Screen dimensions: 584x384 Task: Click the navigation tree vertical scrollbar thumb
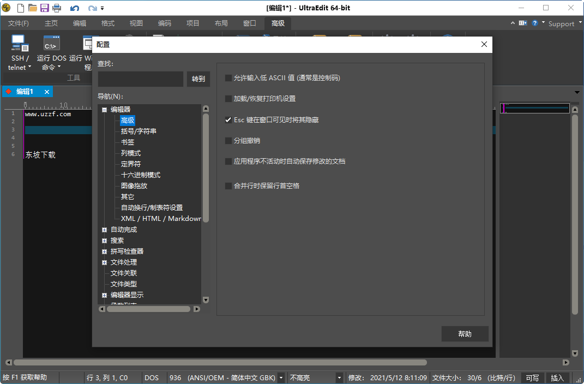[x=206, y=168]
